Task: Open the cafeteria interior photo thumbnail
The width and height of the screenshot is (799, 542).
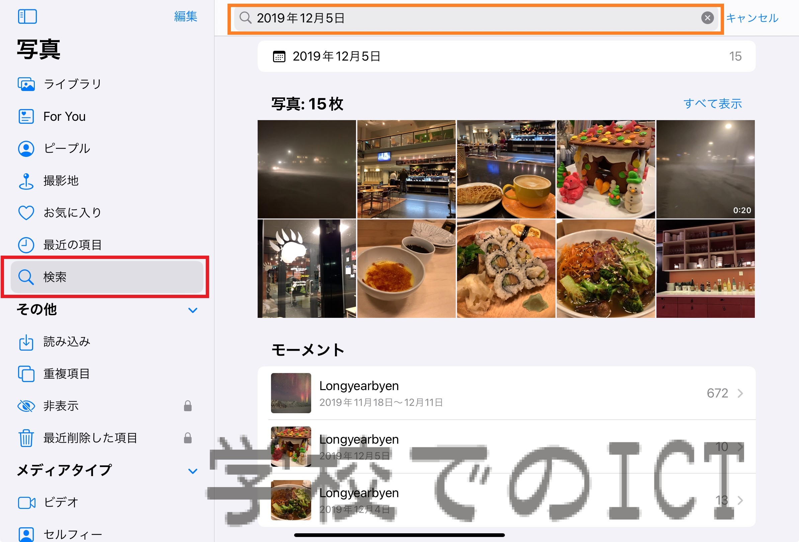Action: coord(407,169)
